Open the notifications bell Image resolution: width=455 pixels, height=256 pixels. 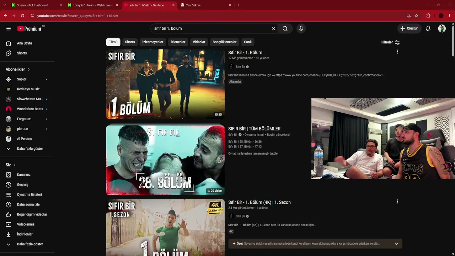428,28
